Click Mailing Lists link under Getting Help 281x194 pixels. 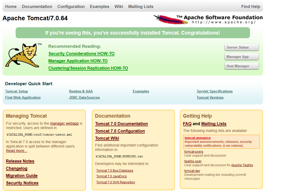(214, 124)
